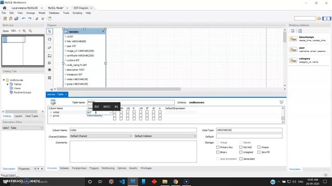Collapse the table editor double chevron

pos(281,102)
